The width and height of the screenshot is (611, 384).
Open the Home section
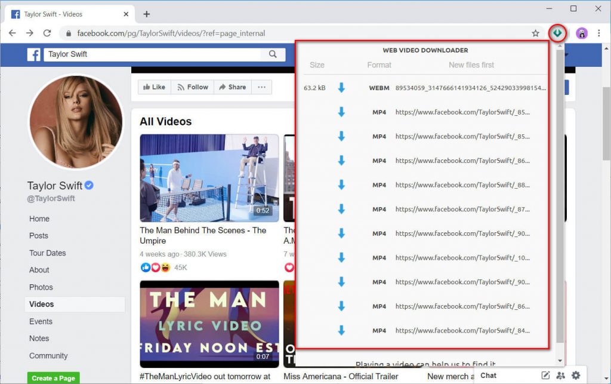pyautogui.click(x=39, y=219)
